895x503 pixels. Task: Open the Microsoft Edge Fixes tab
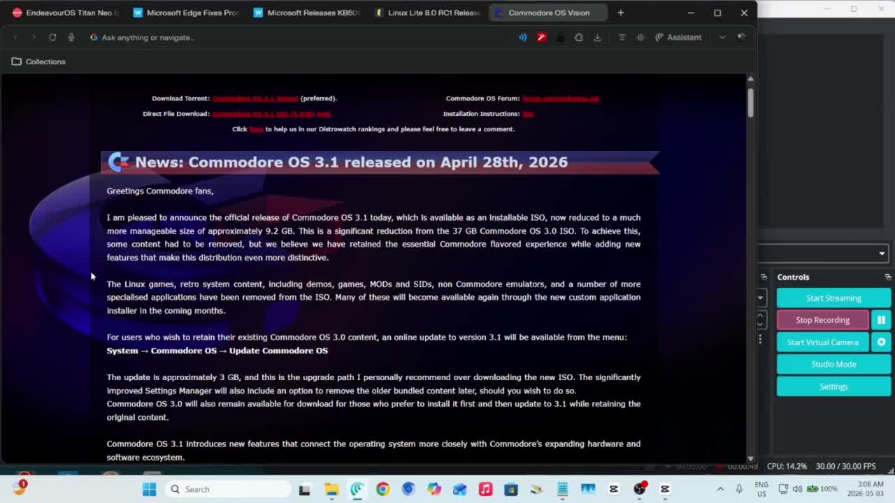(186, 13)
